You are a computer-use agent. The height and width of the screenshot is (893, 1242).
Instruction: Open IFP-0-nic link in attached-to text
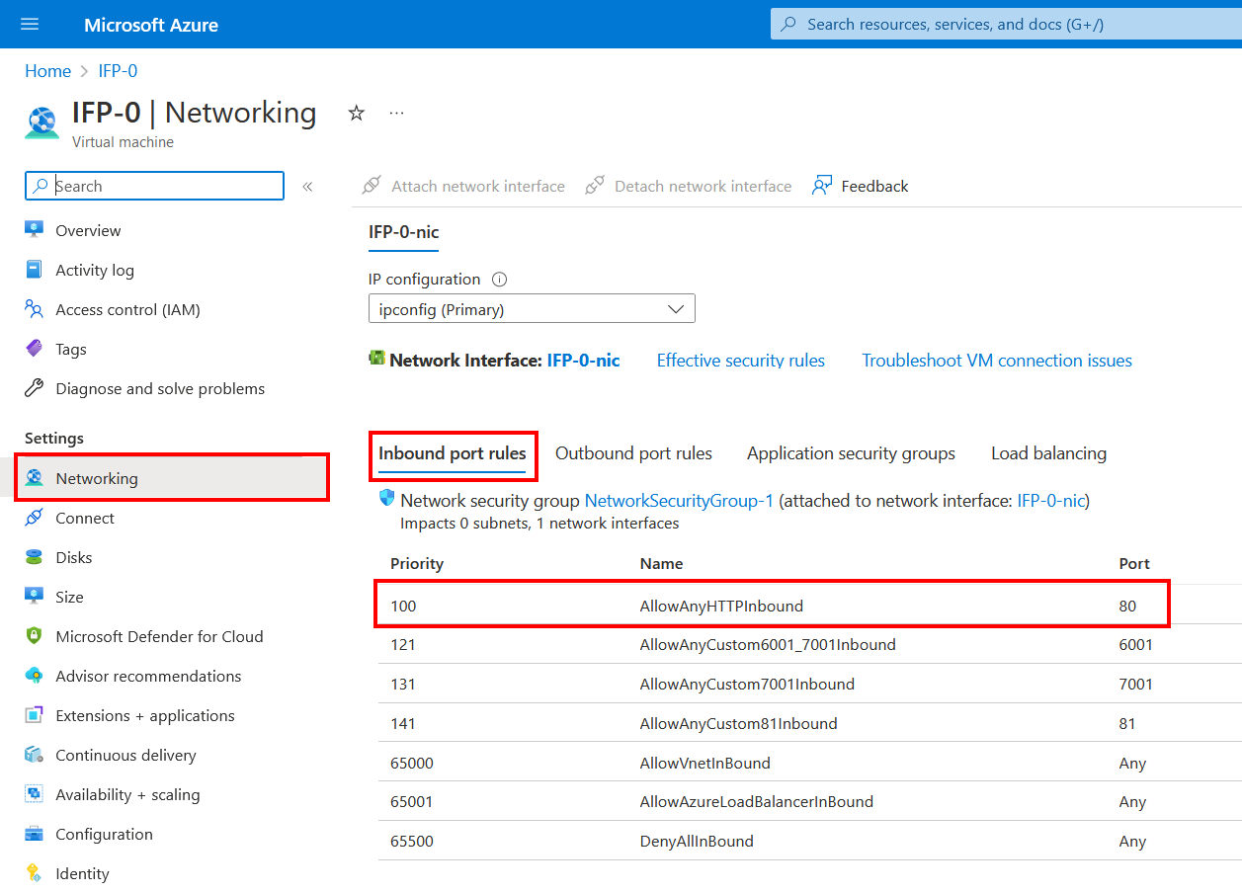point(1050,501)
